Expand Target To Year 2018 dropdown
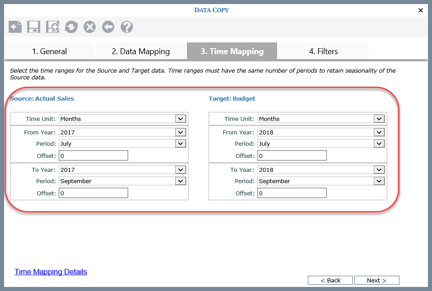The image size is (432, 291). coord(321,170)
